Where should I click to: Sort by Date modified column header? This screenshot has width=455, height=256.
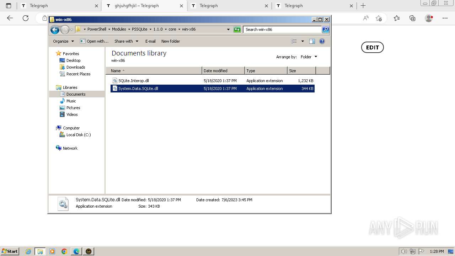coord(223,71)
